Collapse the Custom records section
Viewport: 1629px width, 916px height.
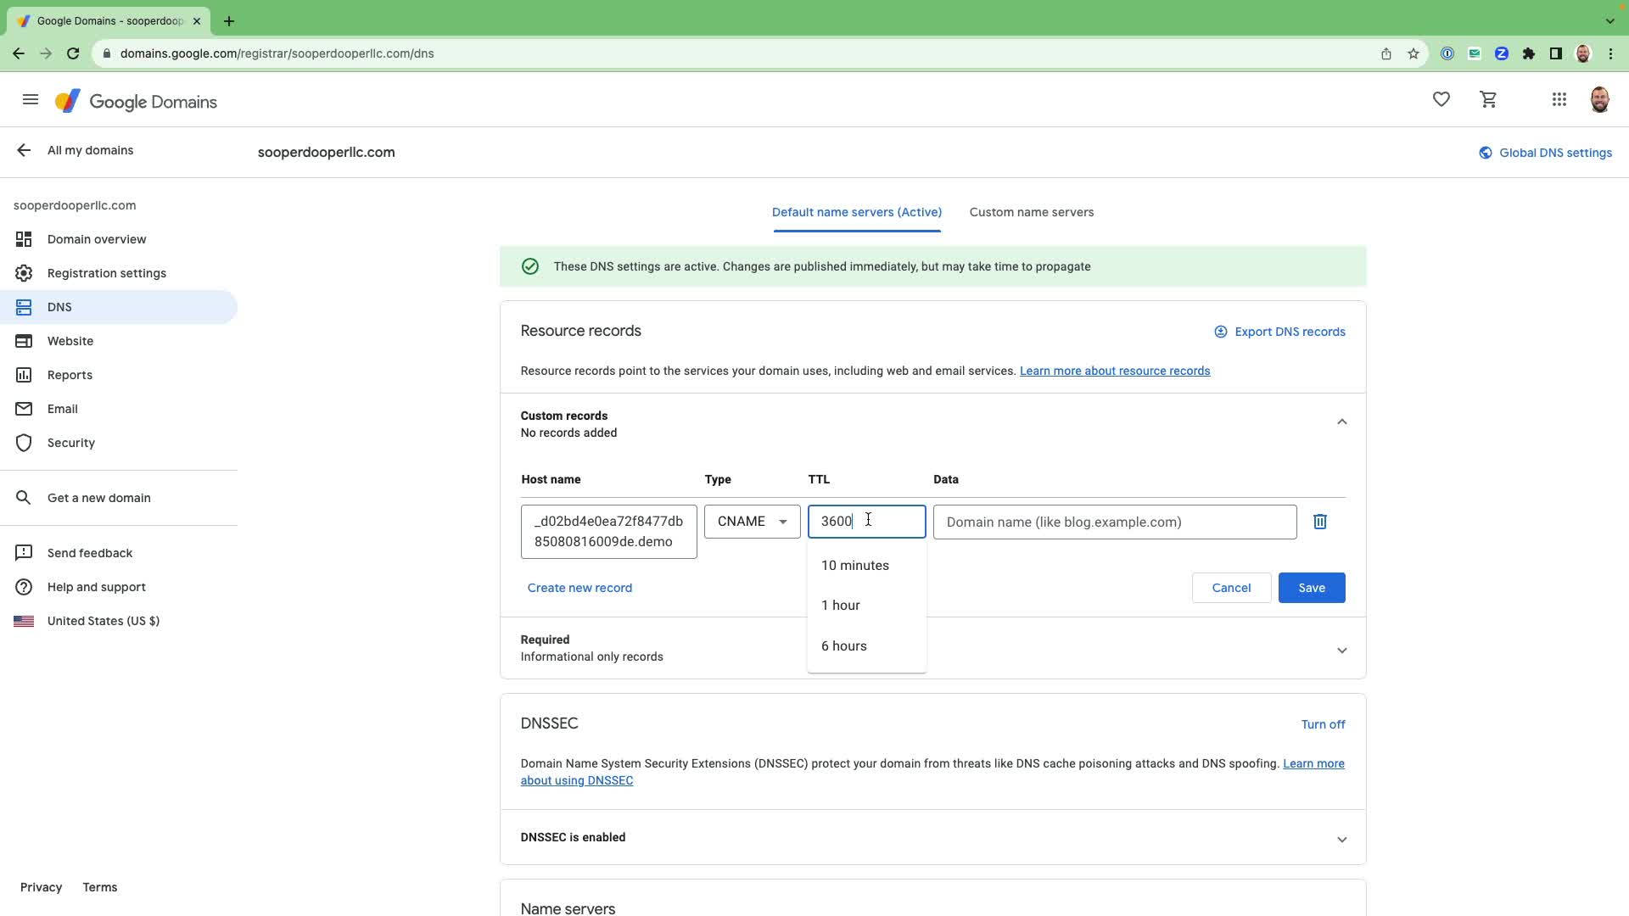point(1341,422)
